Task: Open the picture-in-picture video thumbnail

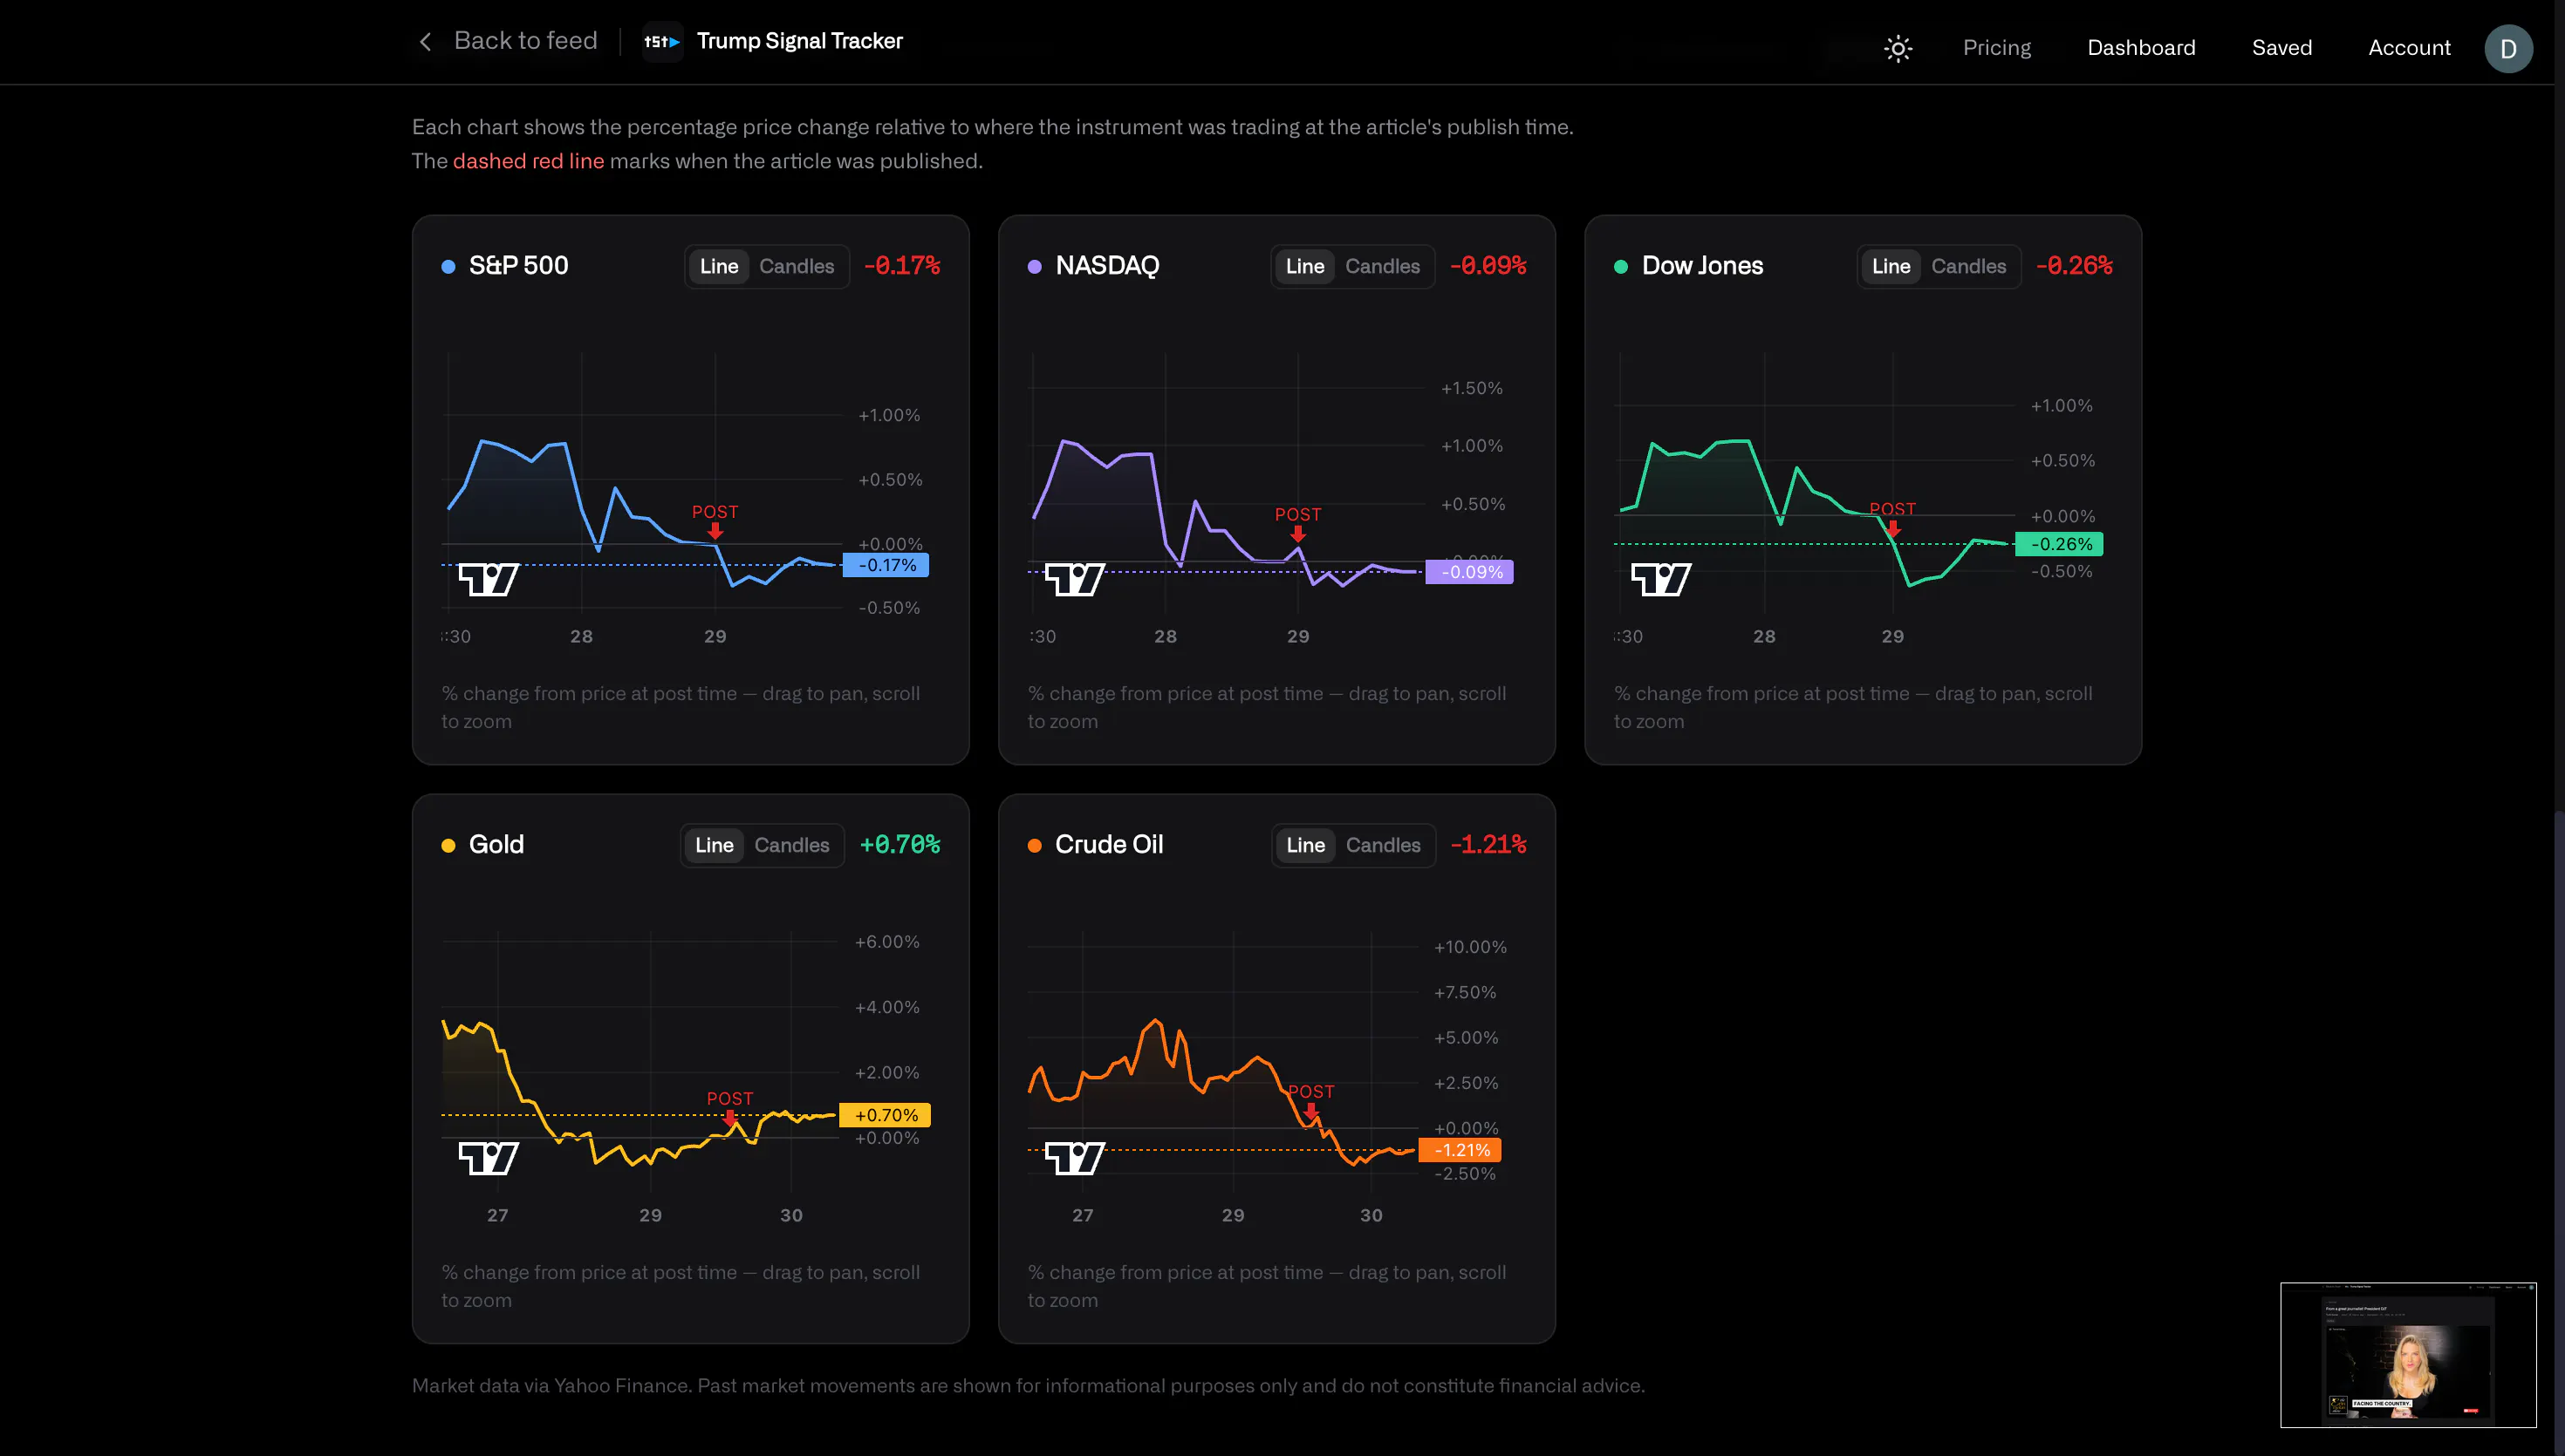Action: tap(2408, 1354)
